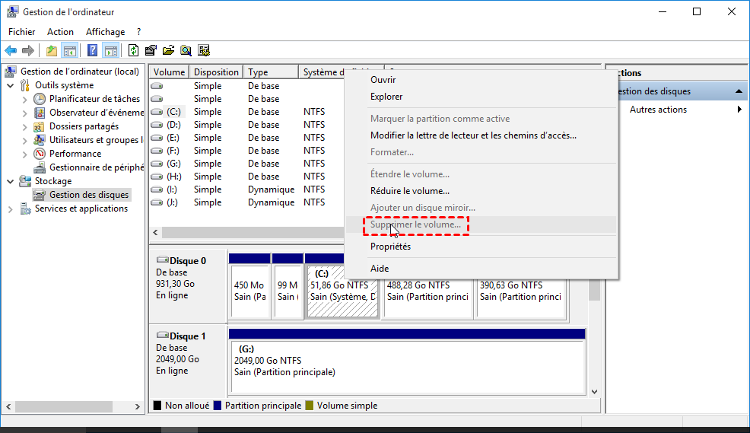Click tree pane scrollbar right arrow
The height and width of the screenshot is (433, 750).
tap(137, 406)
